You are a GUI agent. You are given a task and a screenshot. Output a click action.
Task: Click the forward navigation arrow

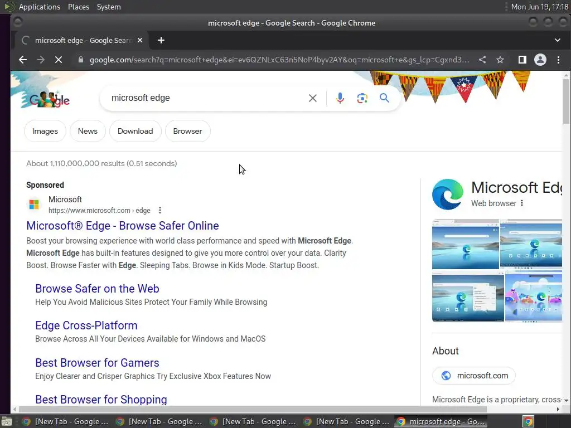tap(40, 60)
